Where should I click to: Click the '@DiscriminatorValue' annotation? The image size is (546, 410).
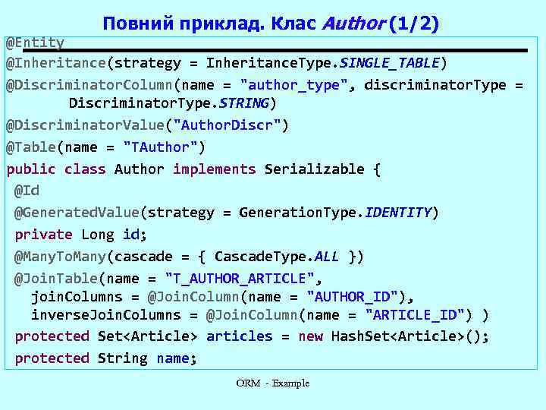click(85, 125)
